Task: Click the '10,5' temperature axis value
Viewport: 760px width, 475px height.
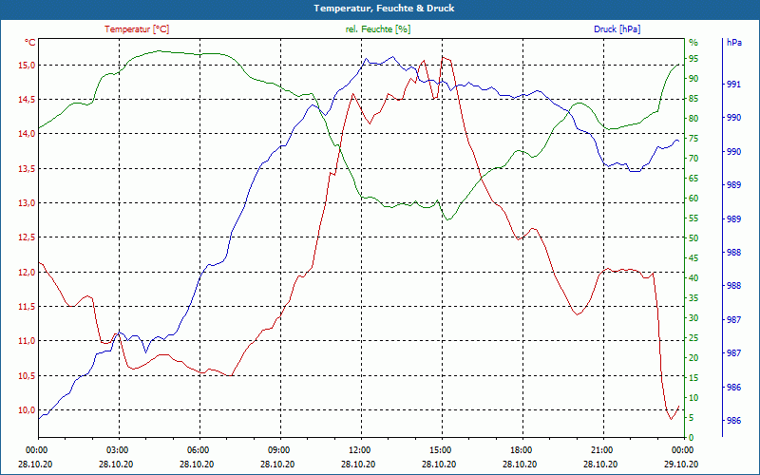Action: [28, 376]
